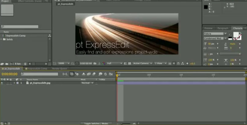Open the Active Camera dropdown
Screen dimensions: 247x125
(x=142, y=64)
